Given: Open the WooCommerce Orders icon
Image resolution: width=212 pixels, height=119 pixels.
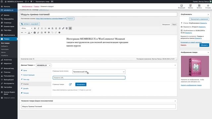Looking at the screenshot, I should pyautogui.click(x=190, y=6).
